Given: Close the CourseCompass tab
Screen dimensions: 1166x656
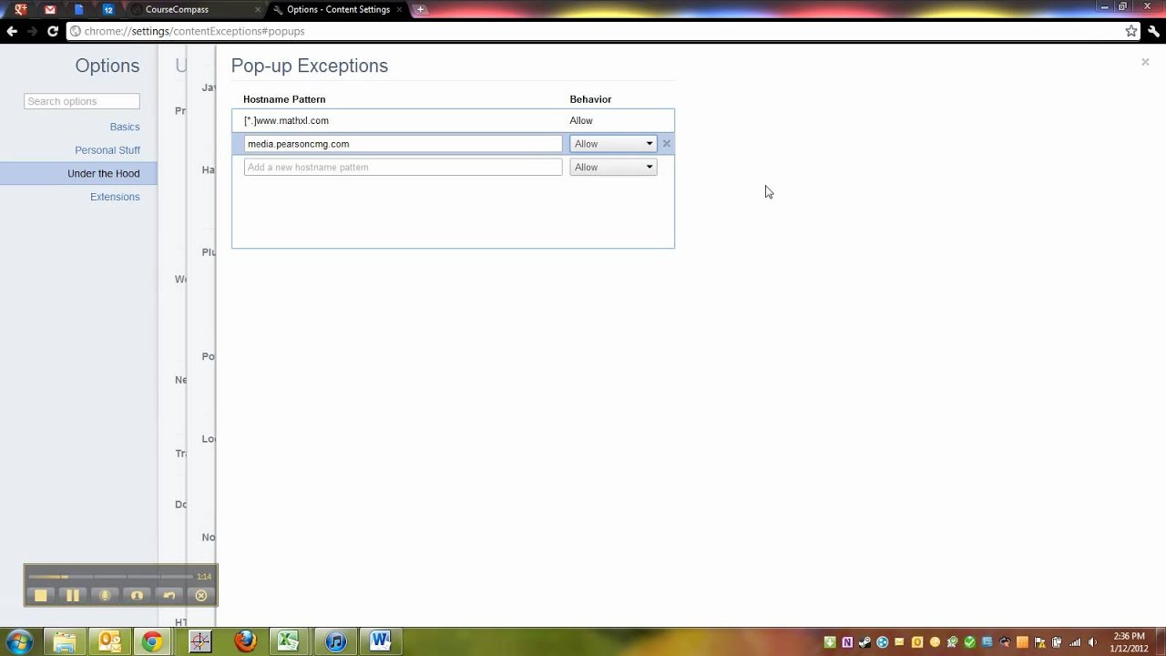Looking at the screenshot, I should click(x=258, y=9).
